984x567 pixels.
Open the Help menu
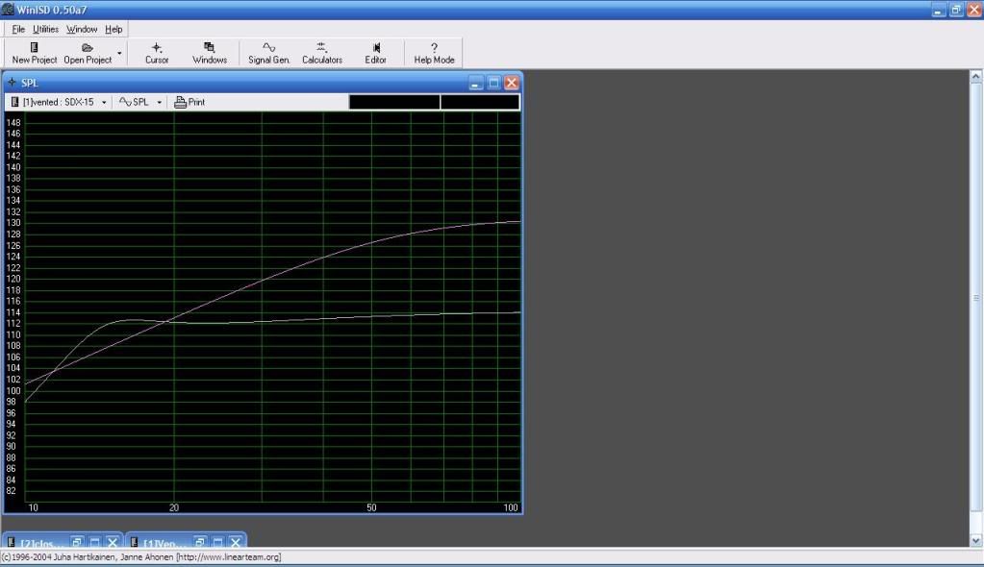(x=114, y=30)
